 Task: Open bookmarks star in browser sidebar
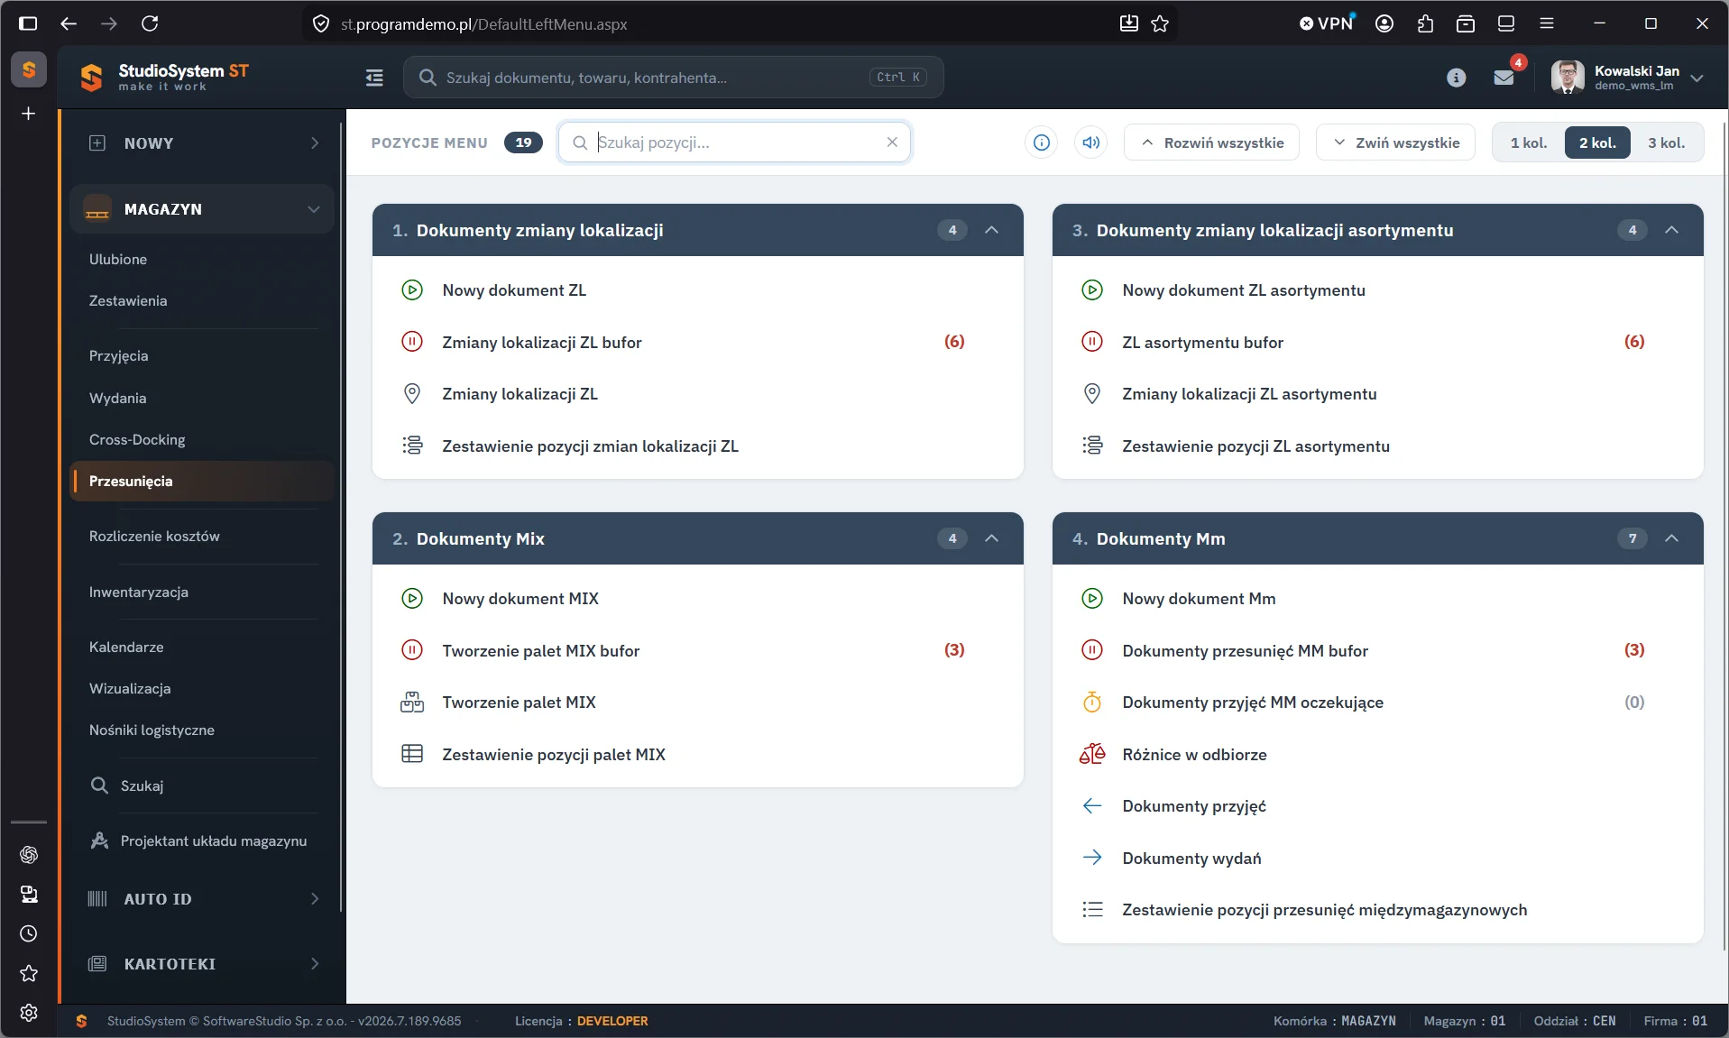29,973
